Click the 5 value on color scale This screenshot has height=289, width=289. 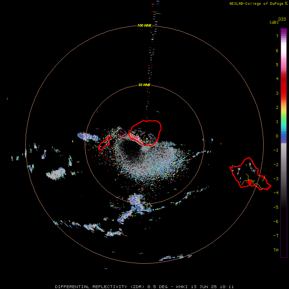(x=277, y=65)
